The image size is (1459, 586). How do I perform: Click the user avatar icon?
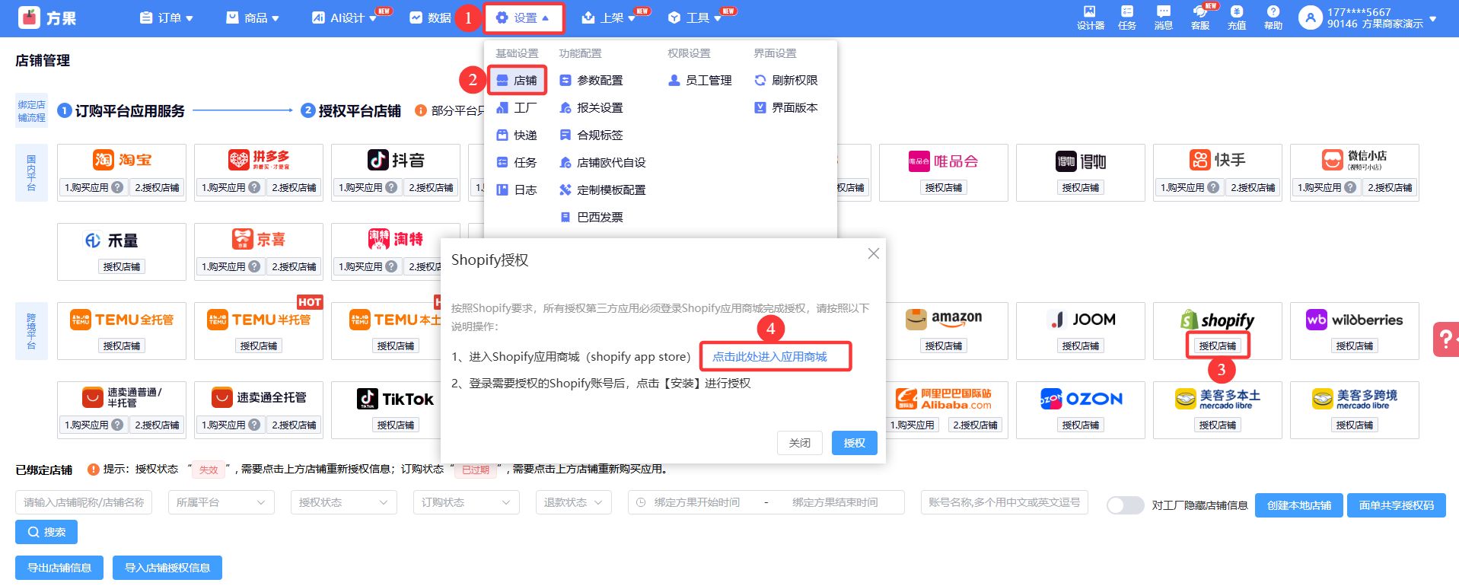1311,18
